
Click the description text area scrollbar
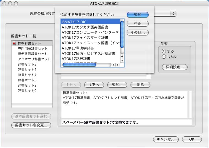(189, 105)
